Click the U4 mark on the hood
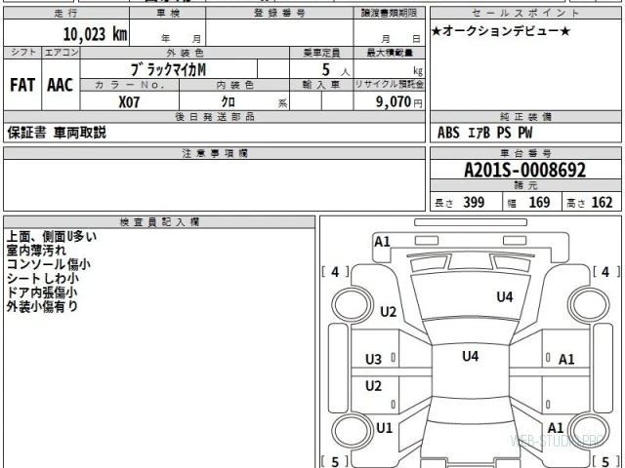The image size is (625, 468). tap(505, 296)
